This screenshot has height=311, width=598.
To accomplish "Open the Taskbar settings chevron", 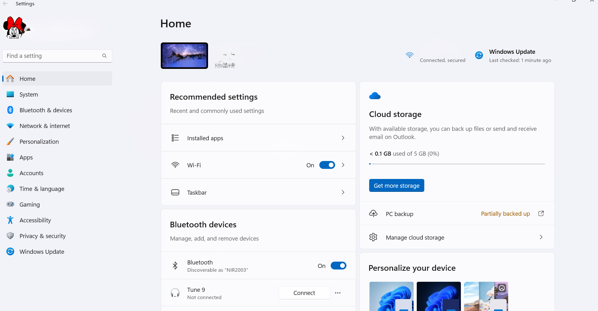I will pos(343,192).
